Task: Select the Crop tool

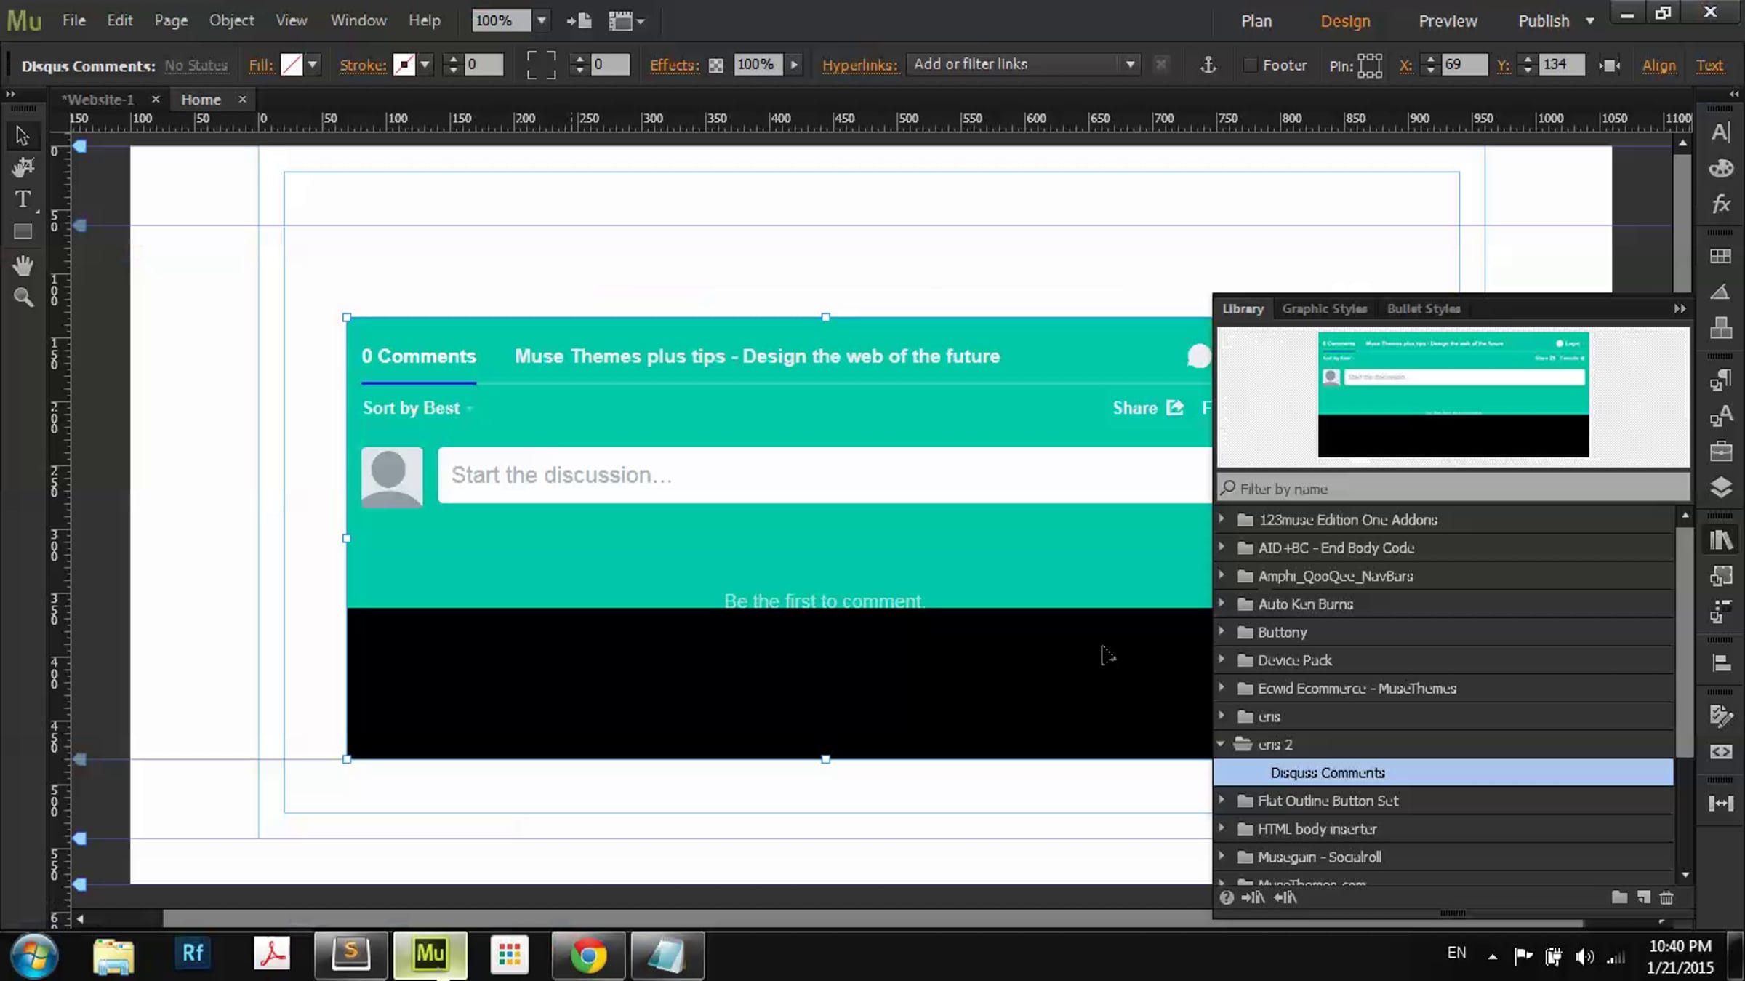Action: click(x=23, y=167)
